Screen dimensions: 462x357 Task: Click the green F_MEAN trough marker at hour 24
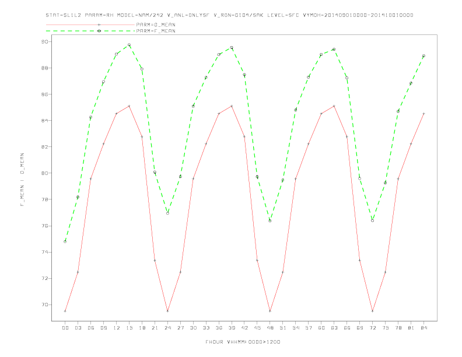[167, 213]
